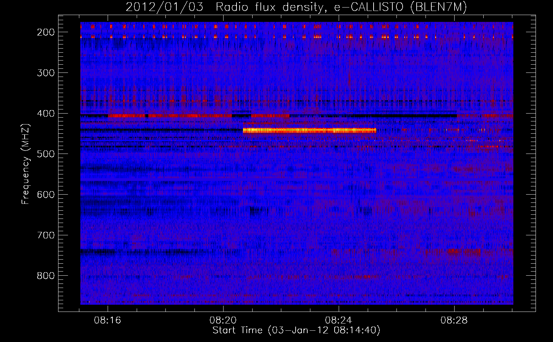553x342 pixels.
Task: Click the 400 frequency tick label
Action: click(46, 114)
